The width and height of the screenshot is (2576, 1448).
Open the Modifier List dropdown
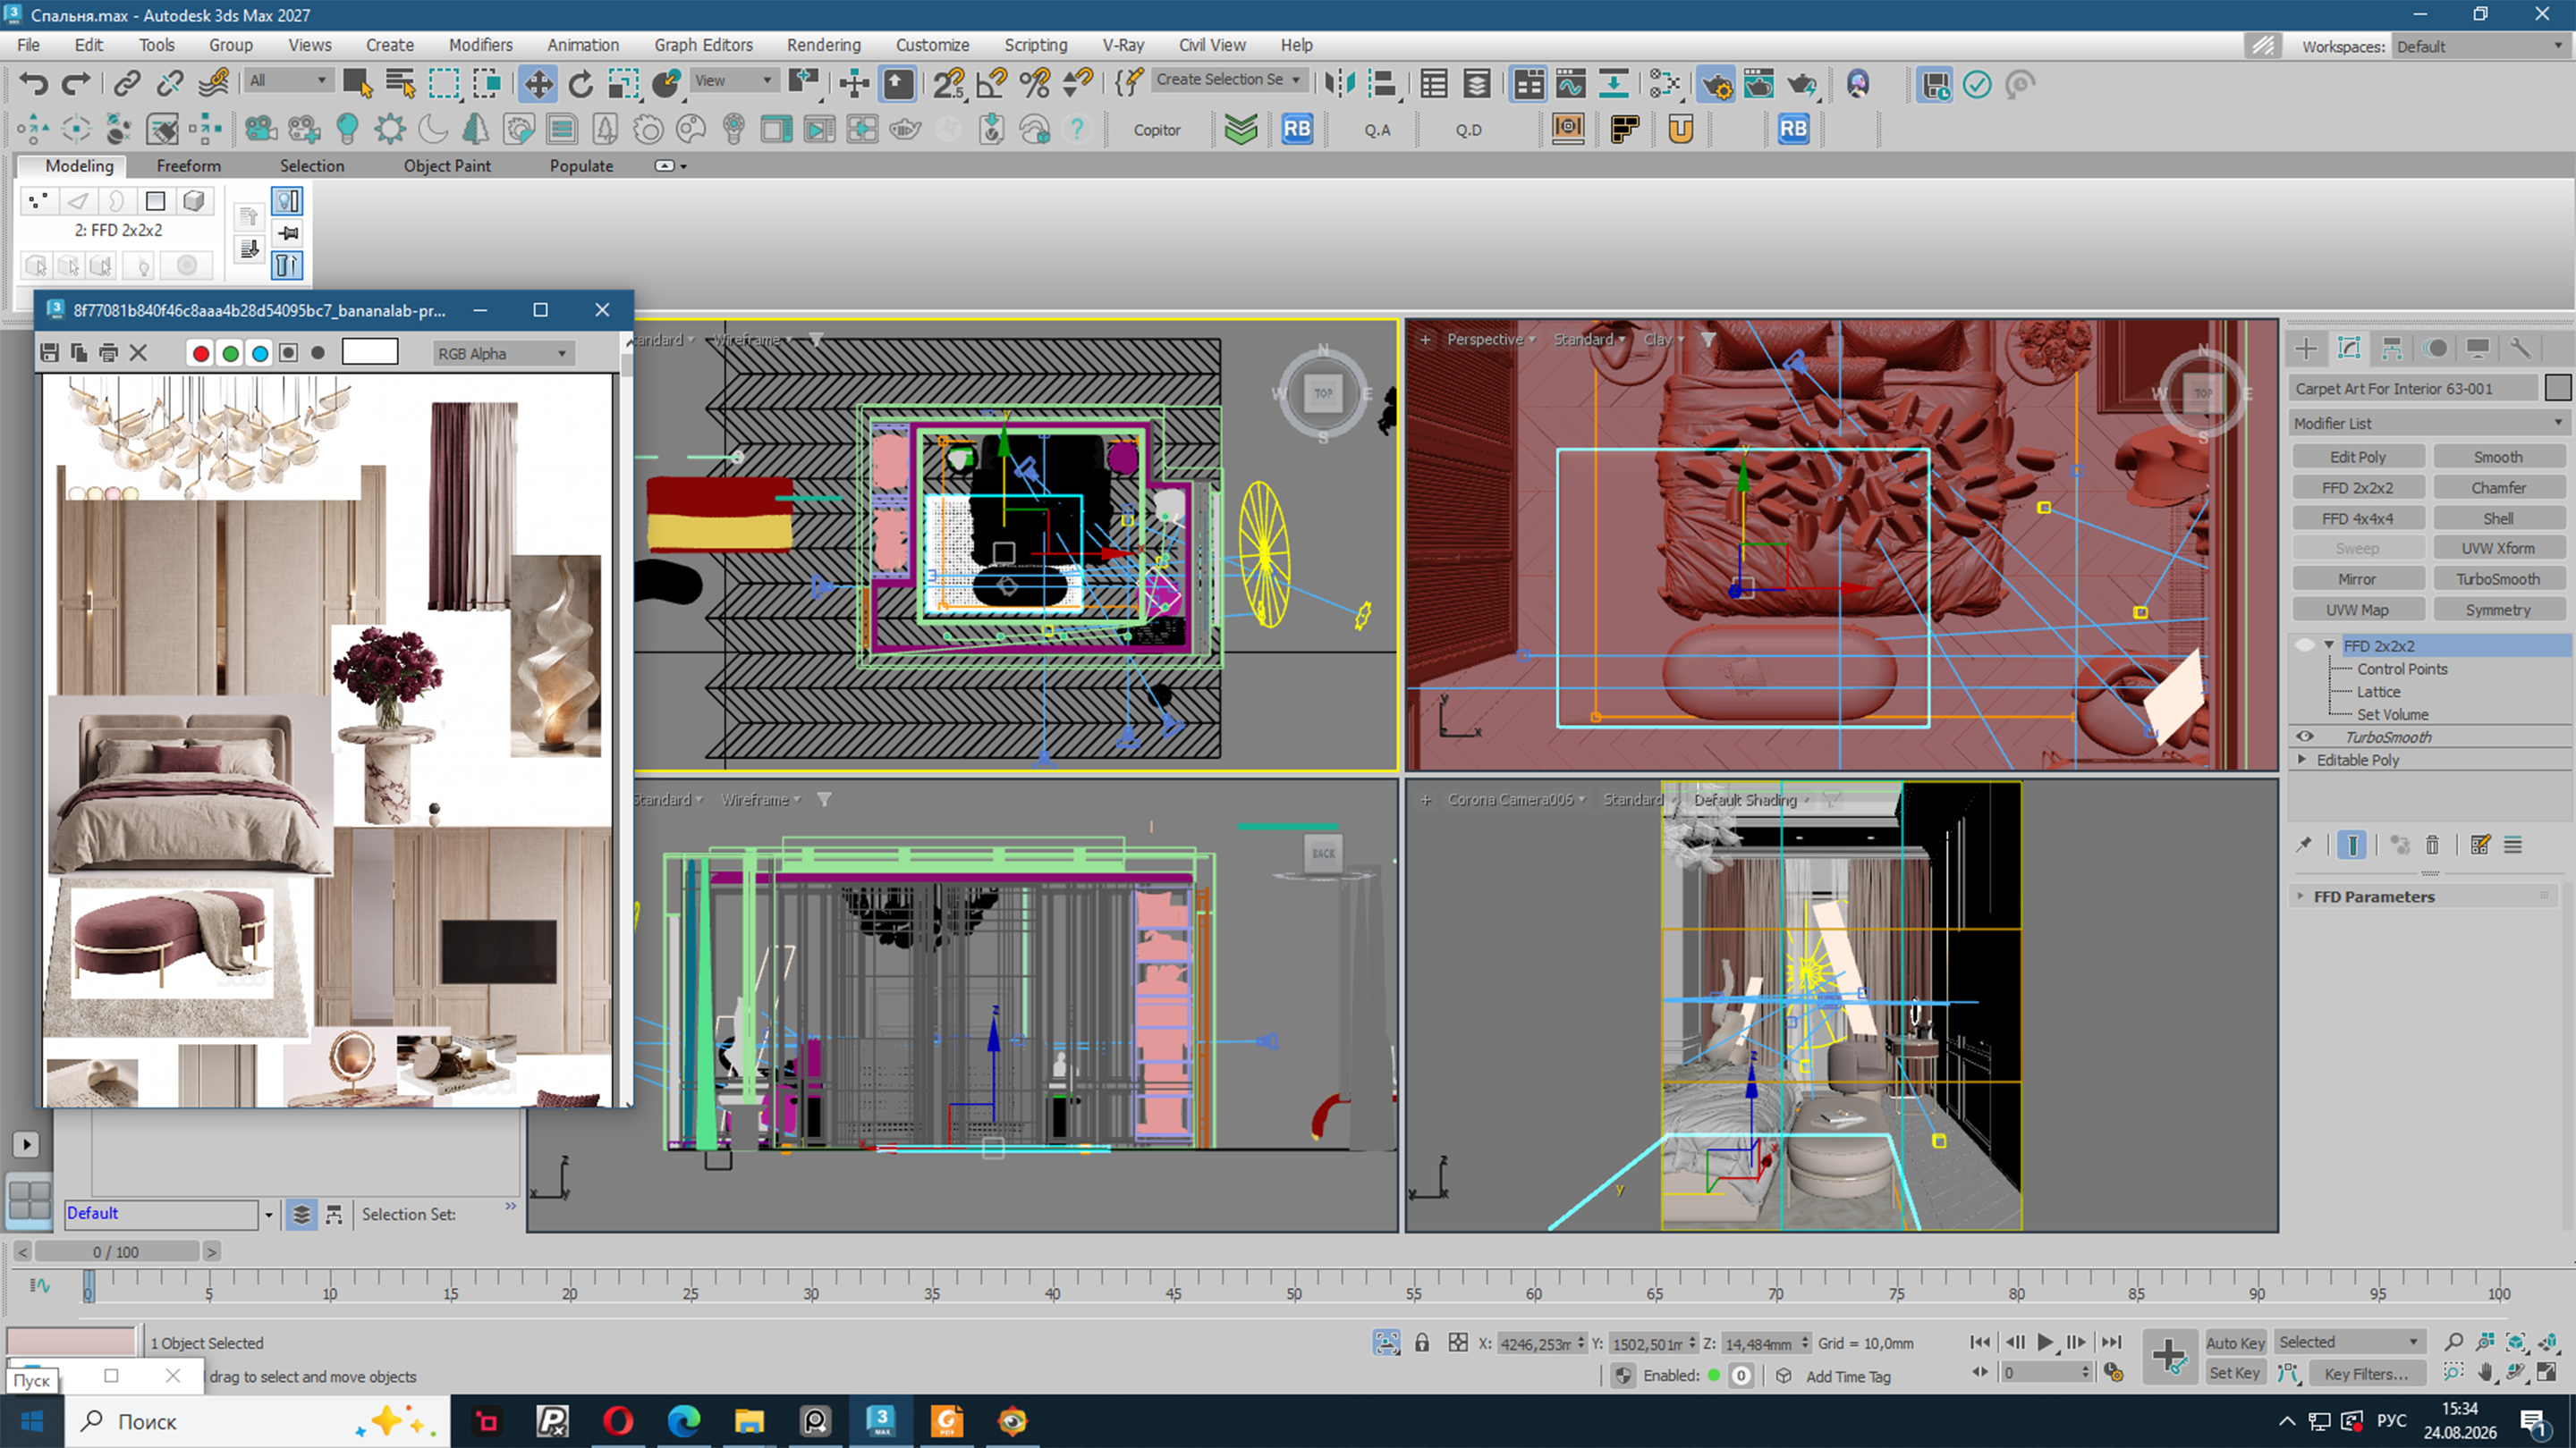pos(2428,423)
